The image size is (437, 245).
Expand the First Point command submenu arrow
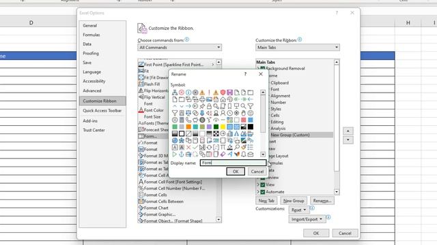(x=213, y=65)
